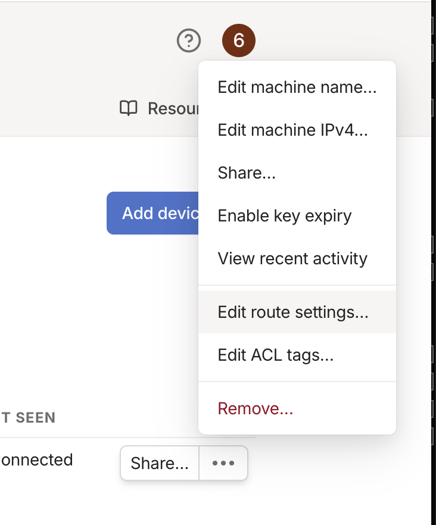Click the three-dot machine options button
This screenshot has height=525, width=436.
click(x=223, y=463)
